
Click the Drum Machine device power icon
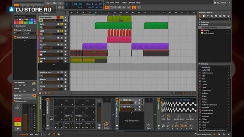coord(48,99)
